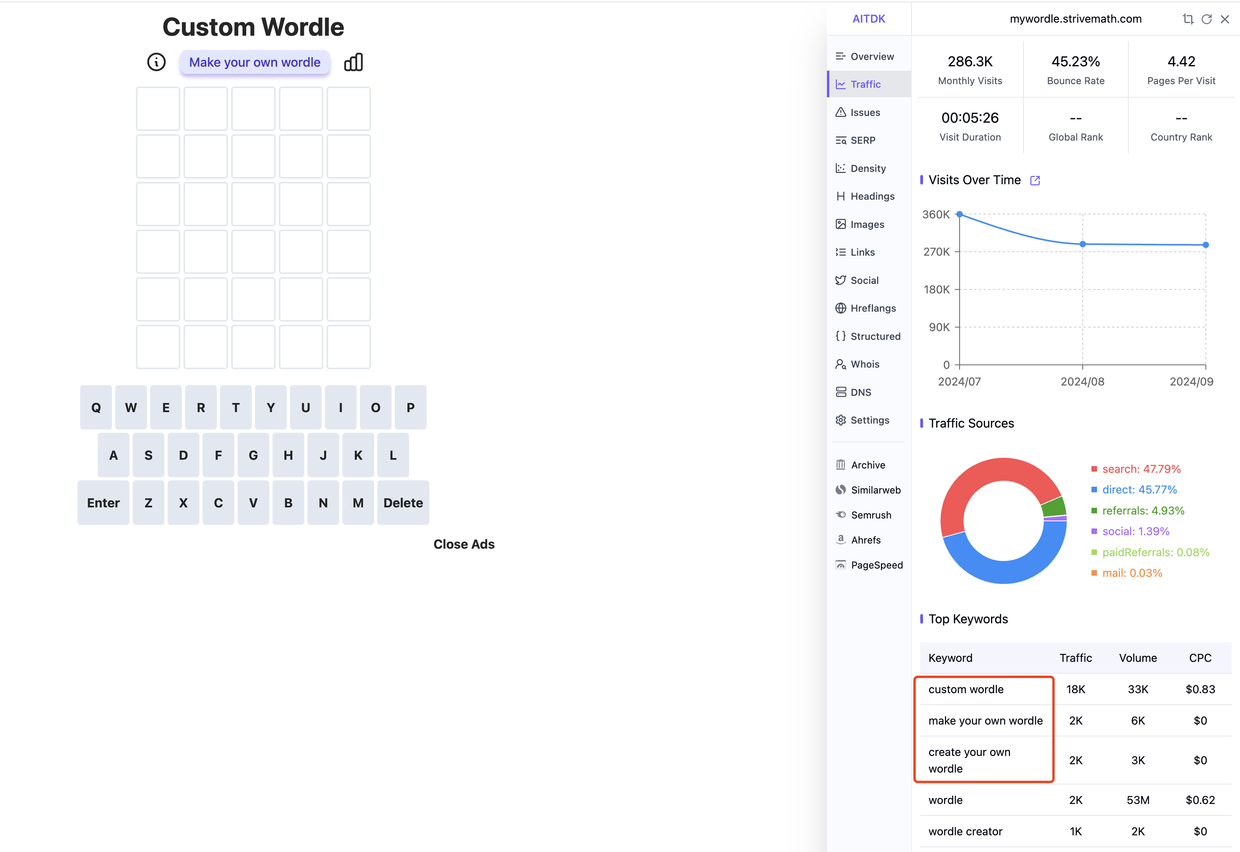Viewport: 1240px width, 852px height.
Task: Open the Structured data sidebar item
Action: point(869,337)
